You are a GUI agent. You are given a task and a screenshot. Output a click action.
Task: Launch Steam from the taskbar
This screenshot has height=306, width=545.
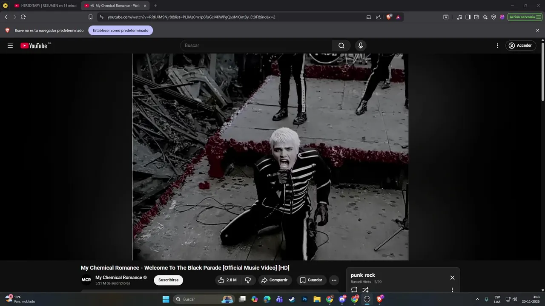[x=292, y=299]
